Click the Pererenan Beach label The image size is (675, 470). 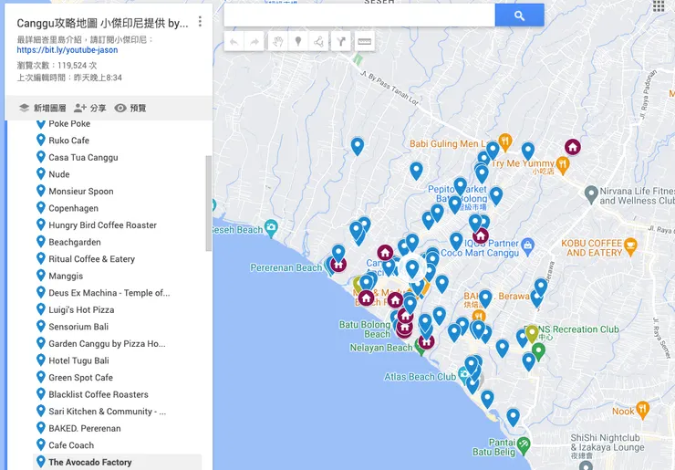click(x=286, y=268)
